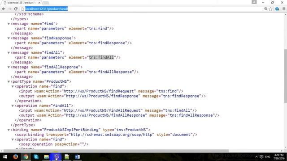Close the localhost:1231/product tab
The image size is (287, 161).
tap(39, 3)
